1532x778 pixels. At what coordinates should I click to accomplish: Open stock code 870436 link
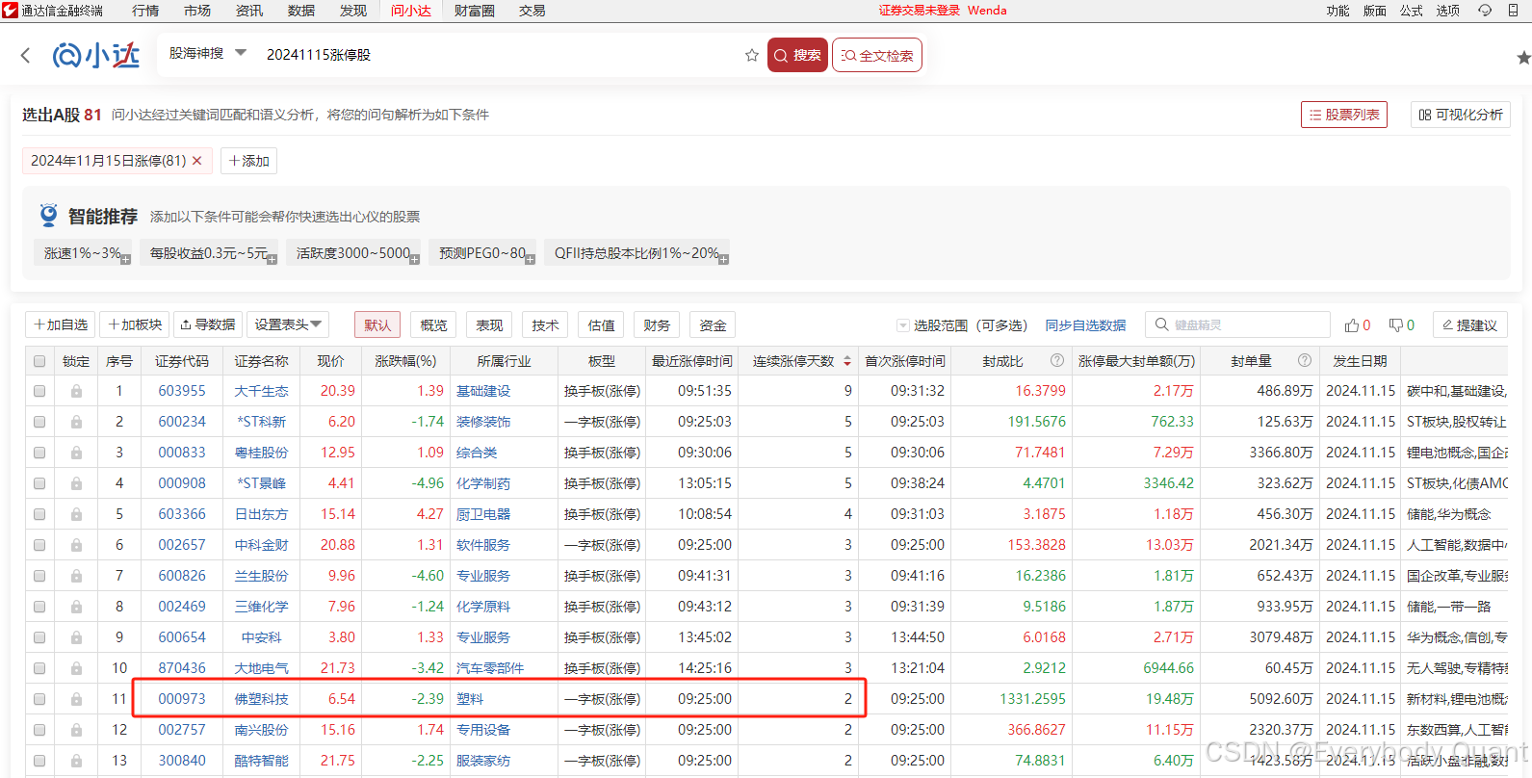click(182, 668)
